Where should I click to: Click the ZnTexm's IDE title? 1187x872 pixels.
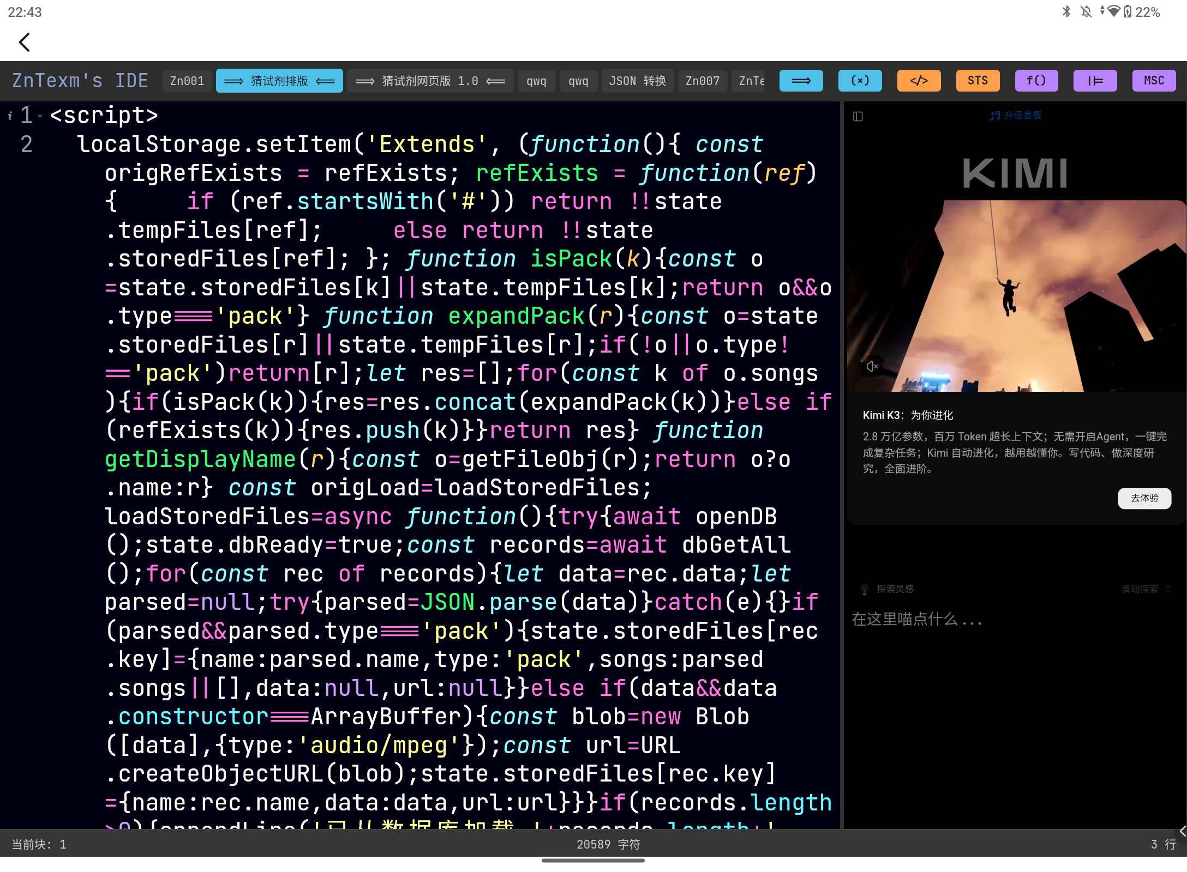(x=80, y=81)
